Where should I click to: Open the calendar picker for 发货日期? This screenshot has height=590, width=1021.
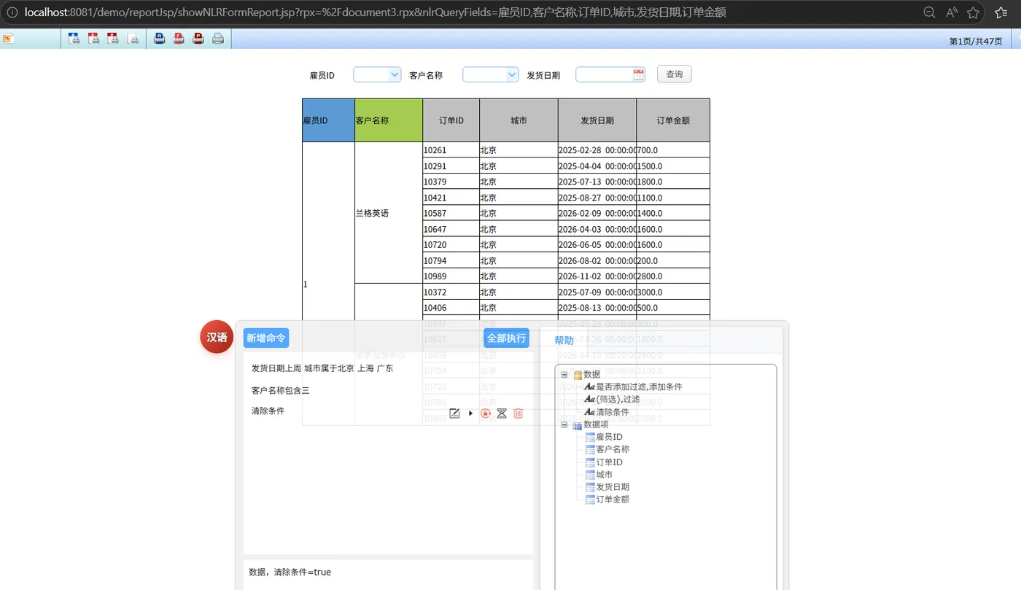click(639, 74)
